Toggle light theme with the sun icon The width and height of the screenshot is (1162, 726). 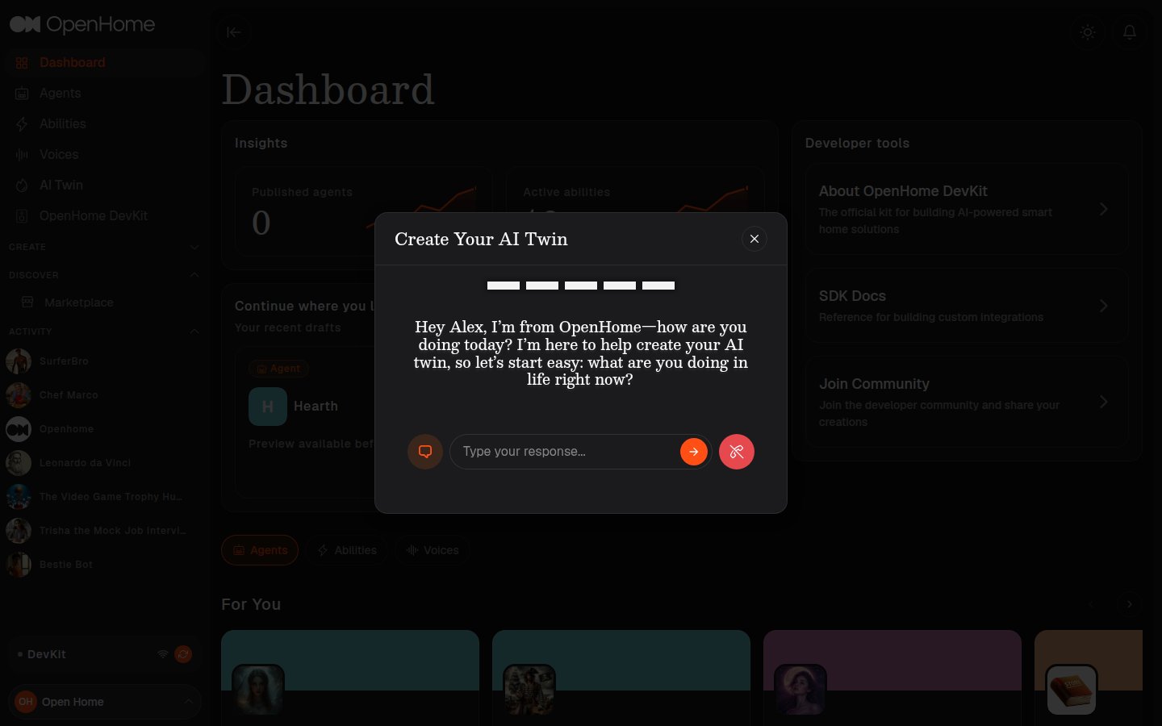point(1088,32)
